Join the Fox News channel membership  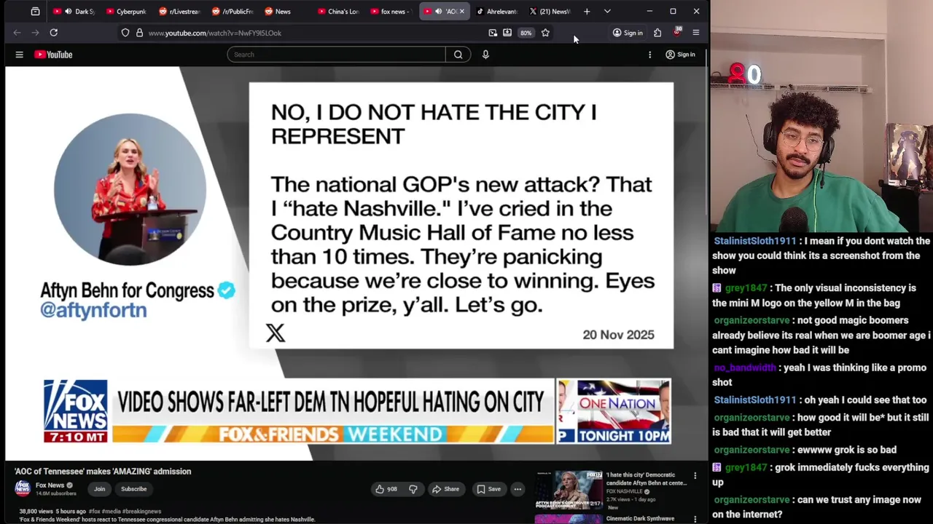[99, 489]
